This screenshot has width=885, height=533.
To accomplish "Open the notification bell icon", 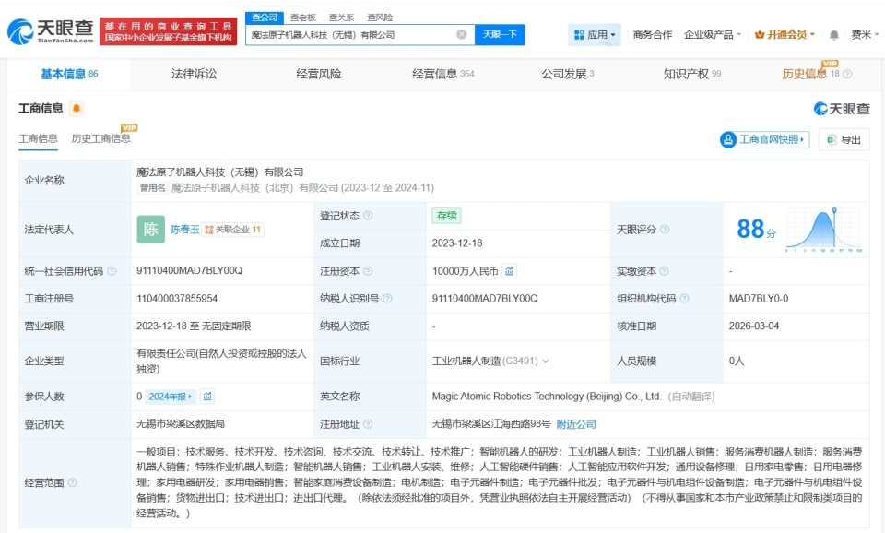I will (x=832, y=33).
